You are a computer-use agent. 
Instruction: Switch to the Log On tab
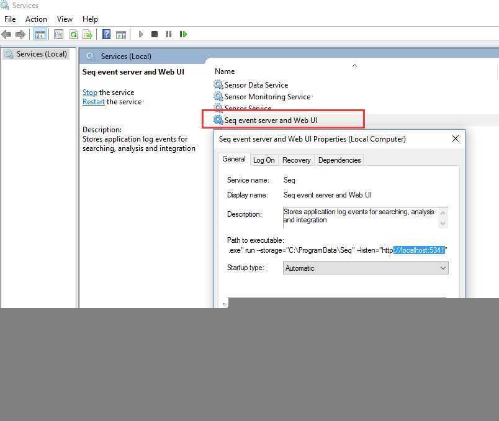pos(264,160)
